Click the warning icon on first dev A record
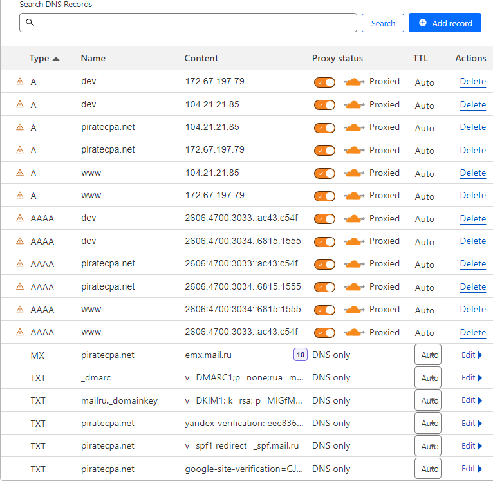 [x=20, y=82]
